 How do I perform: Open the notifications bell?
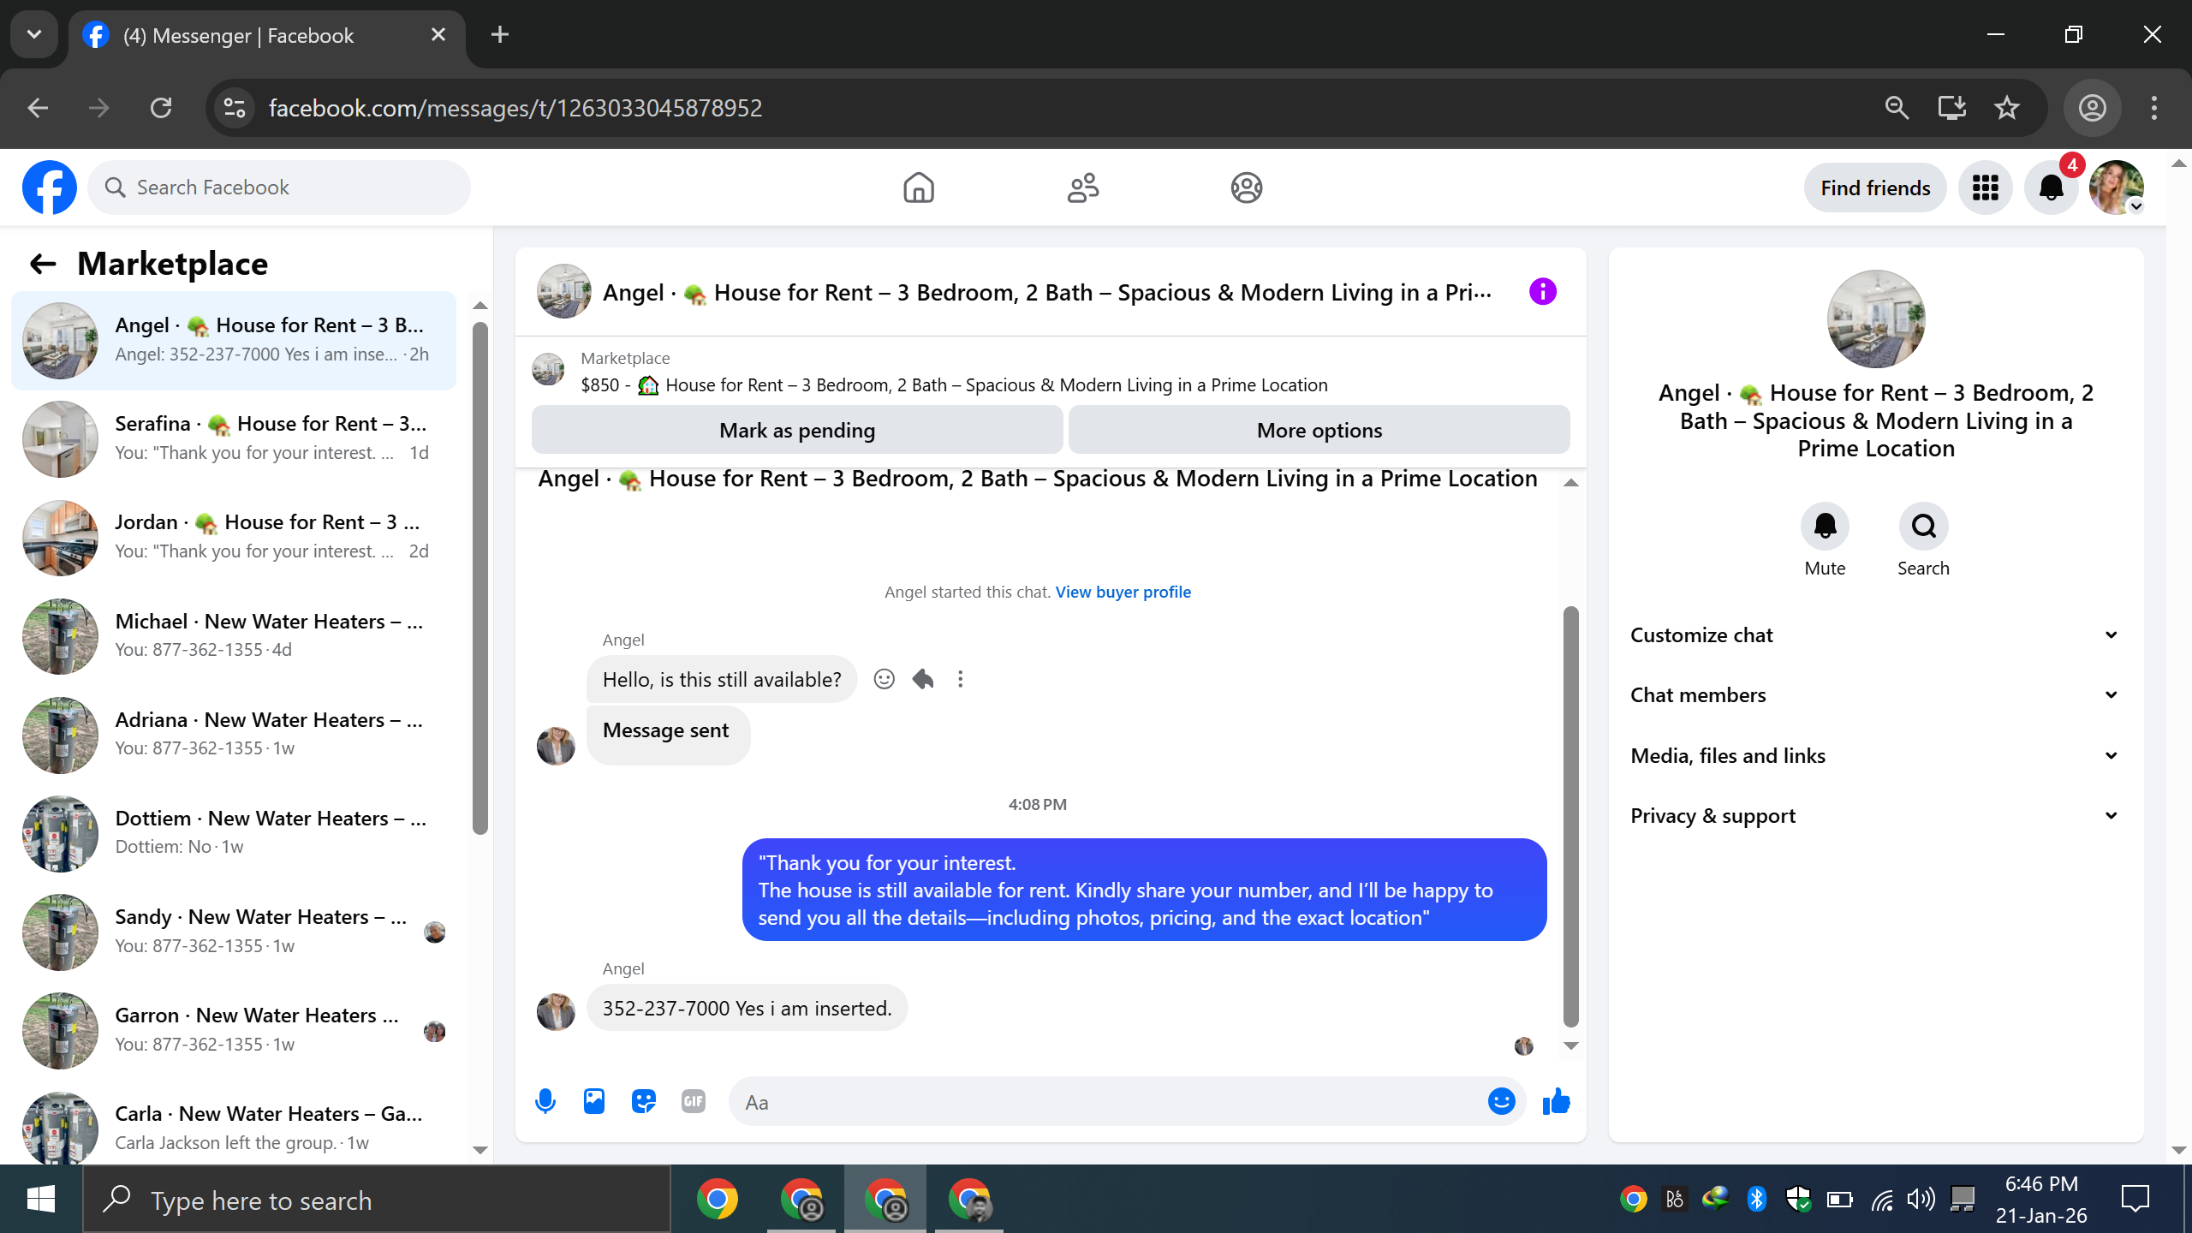[2051, 188]
